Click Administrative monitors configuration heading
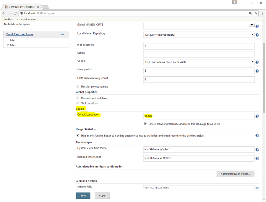The image size is (266, 202). tap(99, 167)
